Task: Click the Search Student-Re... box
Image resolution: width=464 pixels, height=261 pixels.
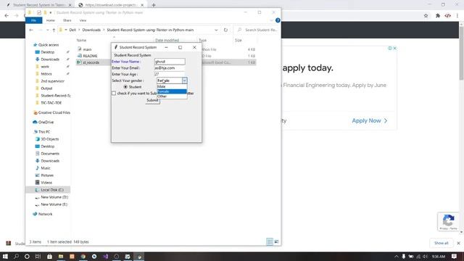Action: pyautogui.click(x=258, y=30)
